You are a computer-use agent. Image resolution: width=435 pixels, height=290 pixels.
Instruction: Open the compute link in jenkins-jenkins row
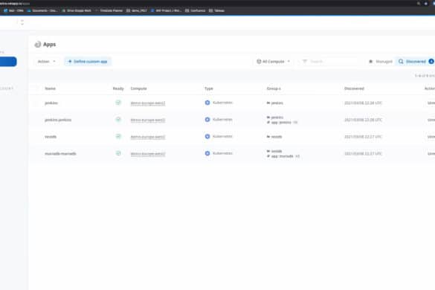pyautogui.click(x=148, y=120)
